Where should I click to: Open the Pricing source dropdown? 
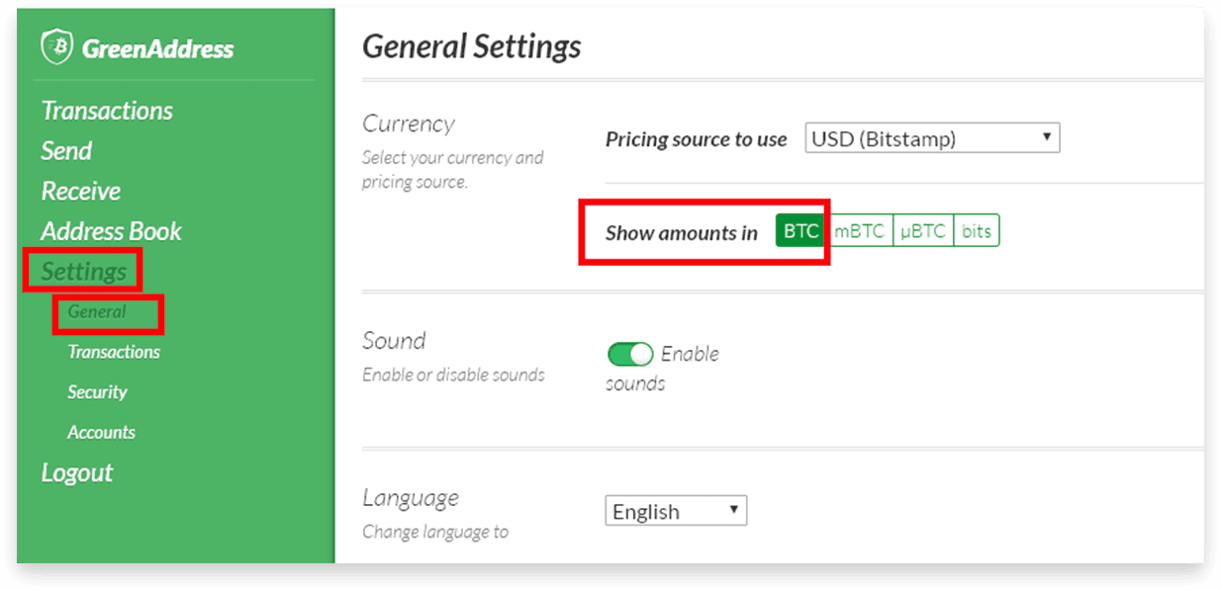(932, 138)
